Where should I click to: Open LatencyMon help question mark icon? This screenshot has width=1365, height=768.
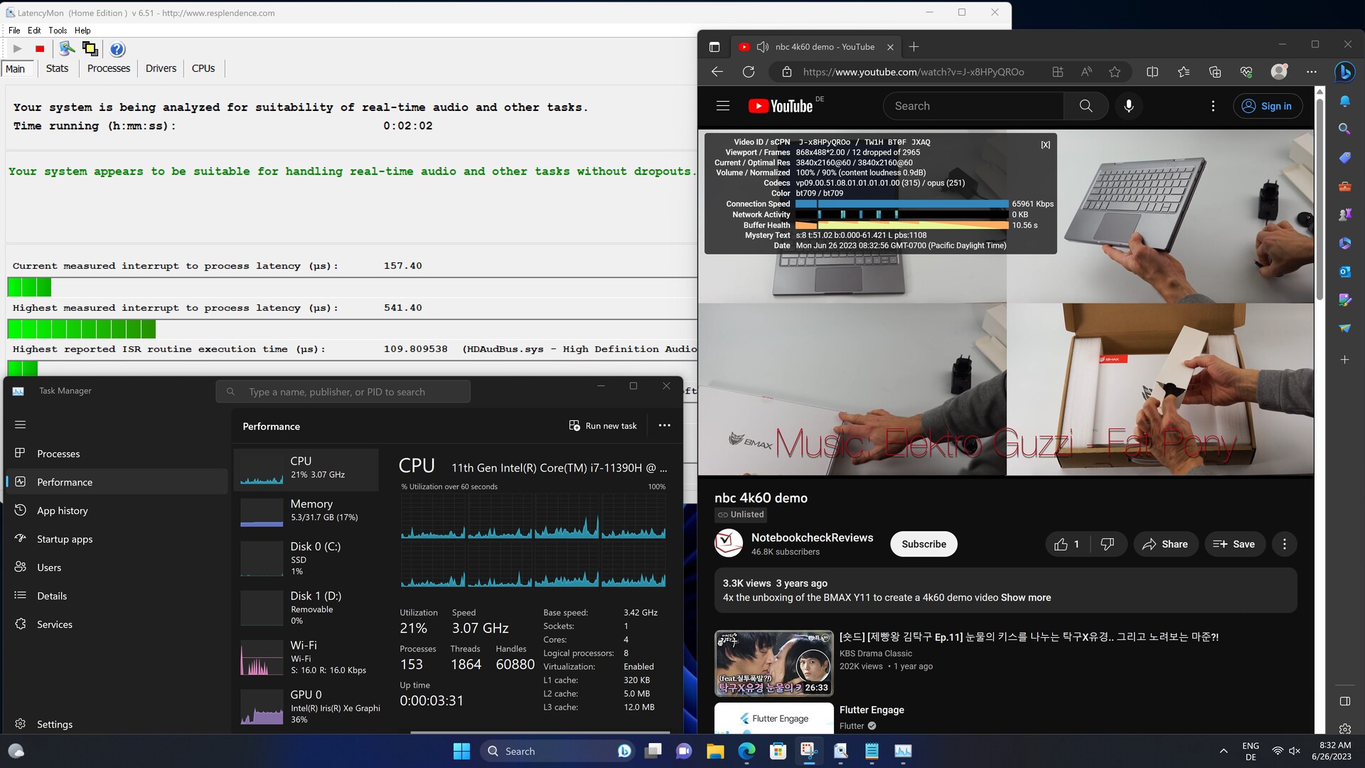click(x=117, y=49)
